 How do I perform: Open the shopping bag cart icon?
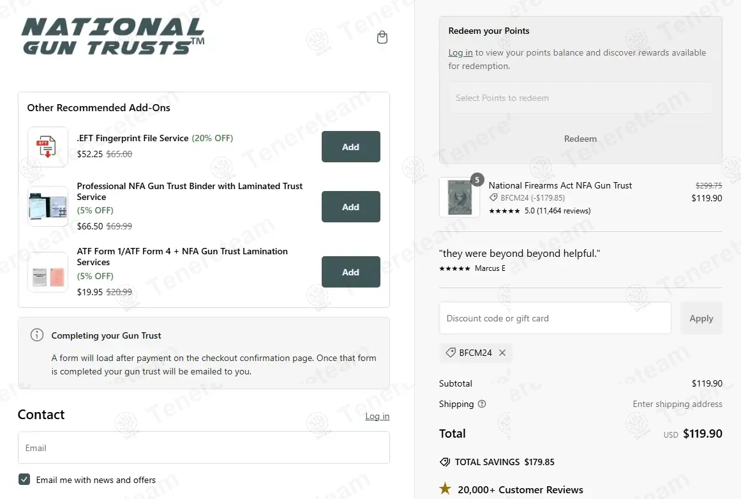382,37
